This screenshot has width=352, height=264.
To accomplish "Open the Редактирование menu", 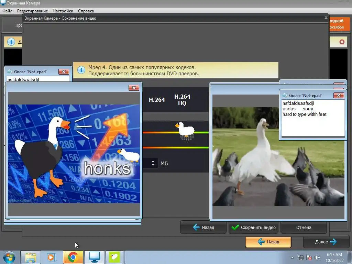I will (x=32, y=11).
